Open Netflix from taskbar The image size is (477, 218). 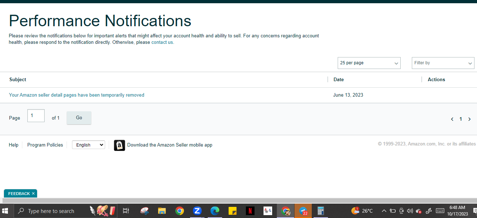(x=250, y=211)
